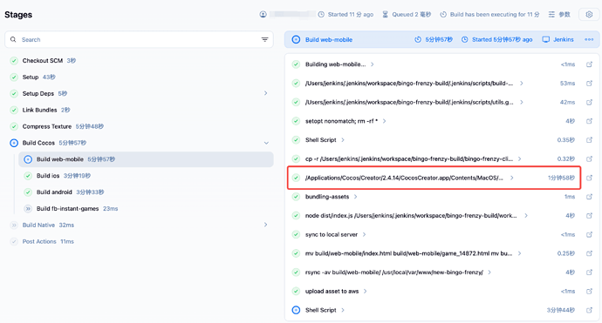Click Started 5分钟57秒 ago text
Viewport: 602px width, 323px height.
[503, 39]
